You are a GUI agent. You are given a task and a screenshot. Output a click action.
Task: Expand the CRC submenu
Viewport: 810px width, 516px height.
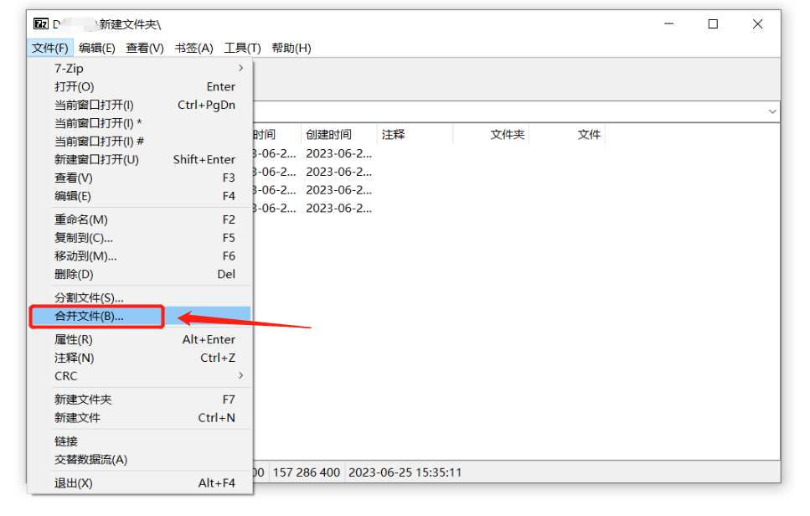[x=141, y=376]
